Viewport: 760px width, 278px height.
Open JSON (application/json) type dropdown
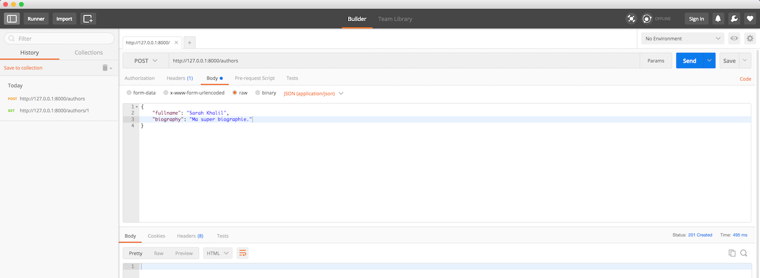(x=313, y=94)
